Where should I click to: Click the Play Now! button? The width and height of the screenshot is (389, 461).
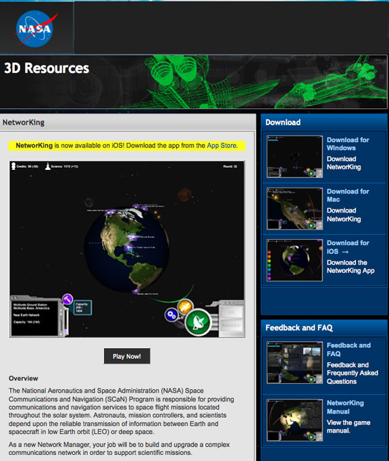point(127,356)
